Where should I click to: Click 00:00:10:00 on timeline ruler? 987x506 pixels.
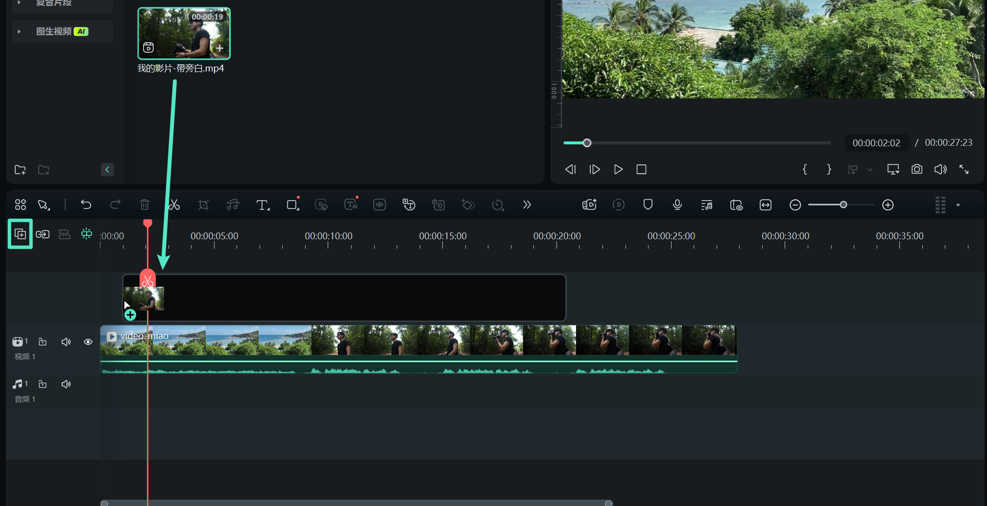[328, 236]
